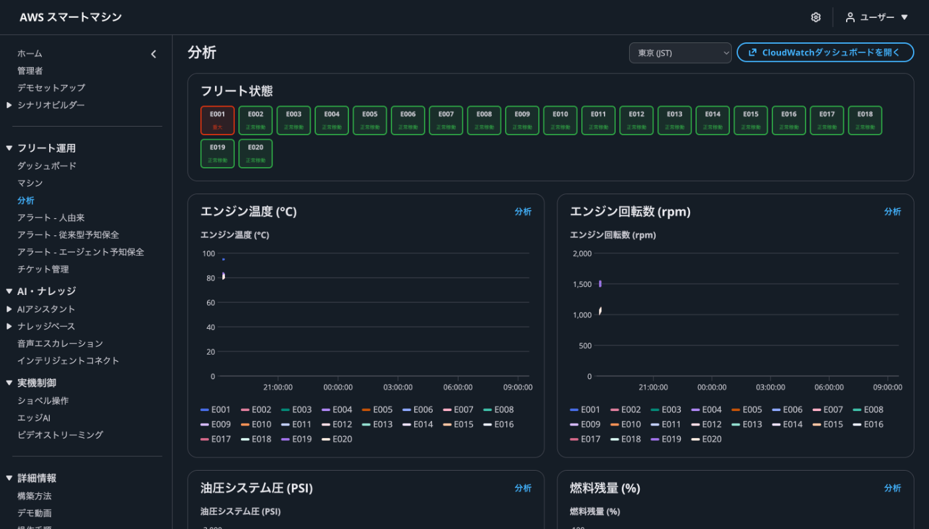Collapse the フリート運用 section
Screen dimensions: 929x529
pyautogui.click(x=9, y=148)
